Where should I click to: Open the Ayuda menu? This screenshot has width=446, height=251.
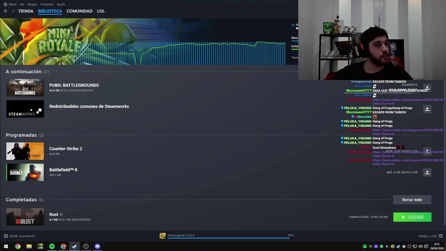click(61, 4)
